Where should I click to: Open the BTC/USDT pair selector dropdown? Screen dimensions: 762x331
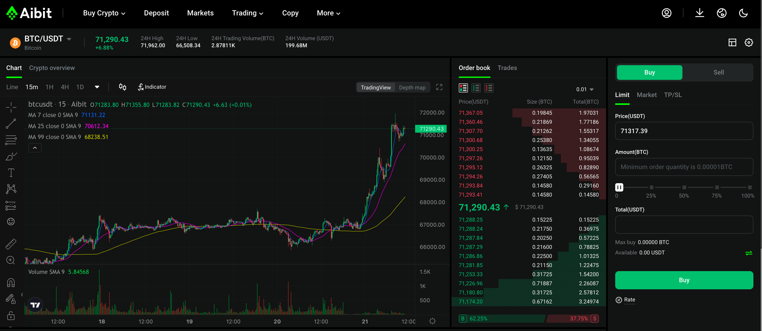point(69,39)
